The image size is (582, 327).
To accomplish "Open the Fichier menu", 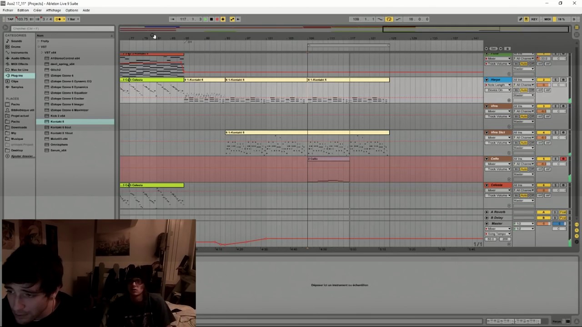I will coord(8,10).
